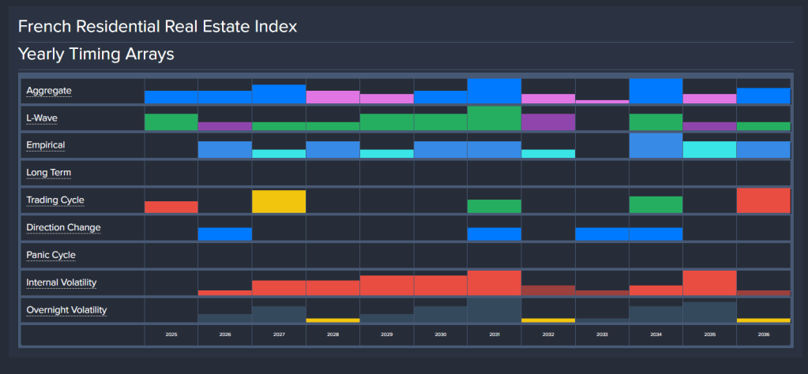Click the Trading Cycle row label
The width and height of the screenshot is (808, 374).
tap(55, 200)
